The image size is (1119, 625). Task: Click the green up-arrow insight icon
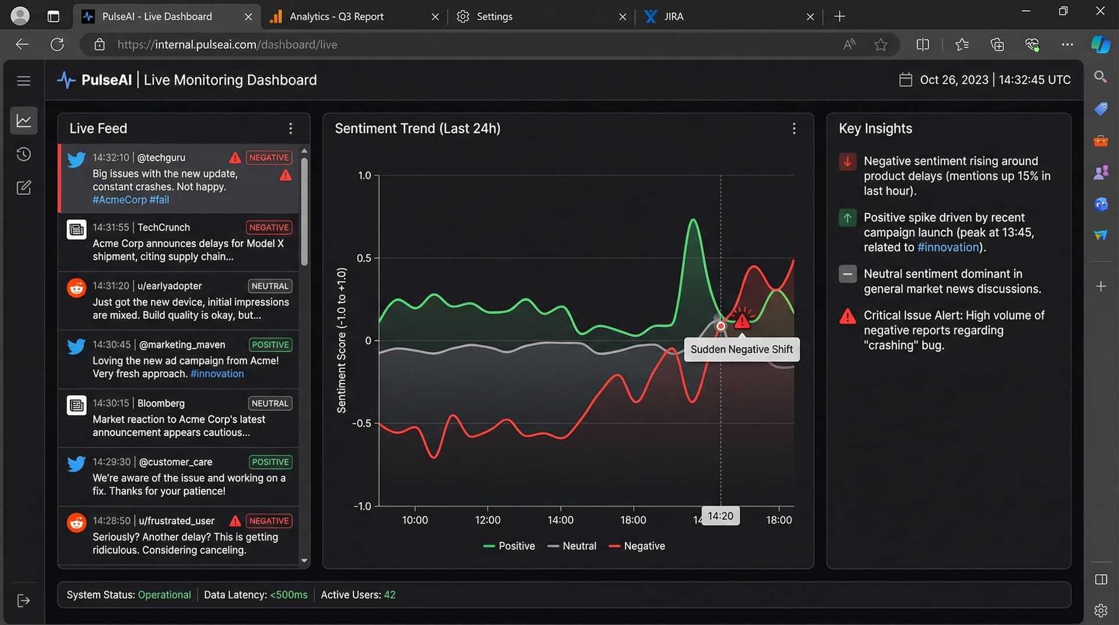coord(847,218)
